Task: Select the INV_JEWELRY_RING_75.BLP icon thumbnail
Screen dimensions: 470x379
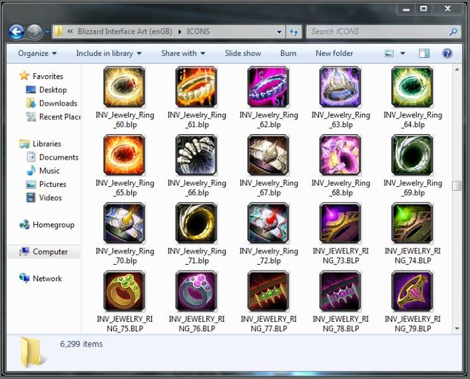Action: [124, 291]
